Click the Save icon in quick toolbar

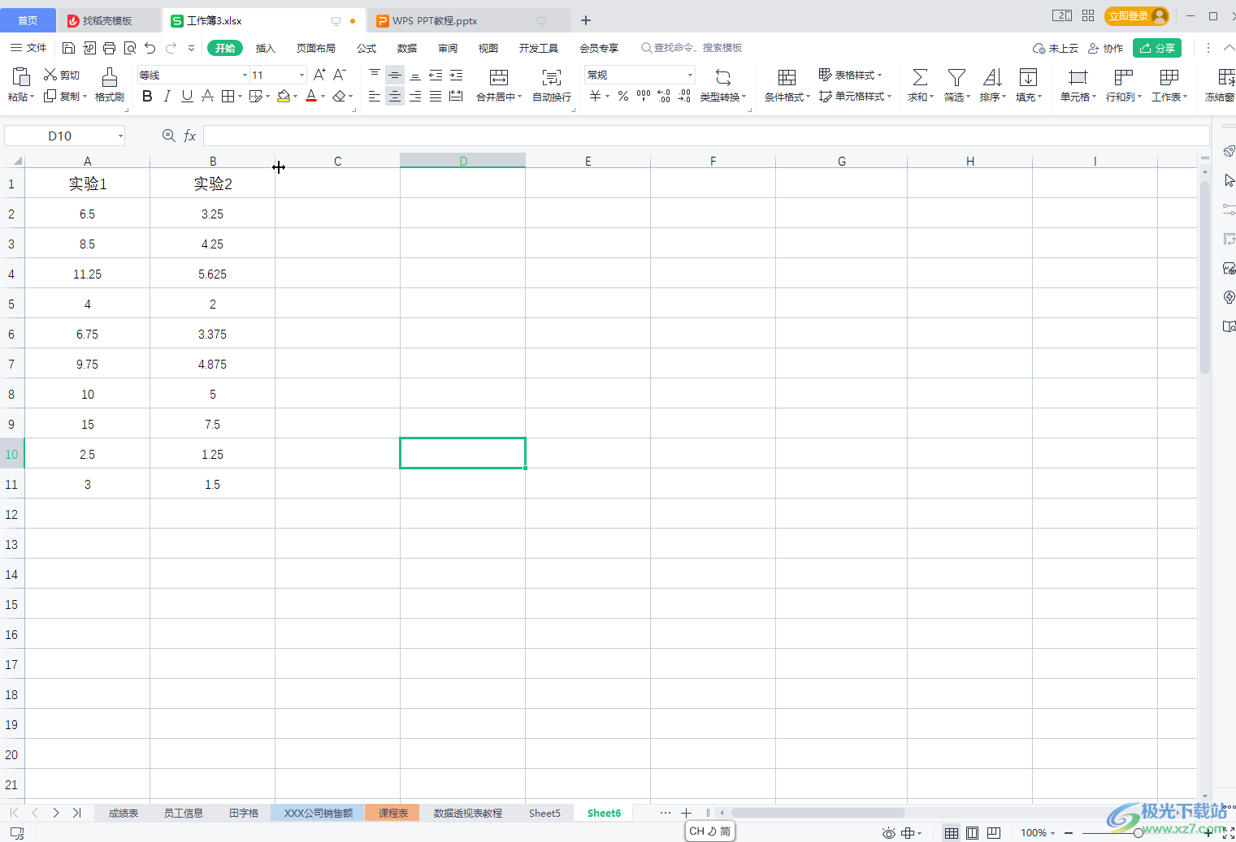pyautogui.click(x=69, y=48)
